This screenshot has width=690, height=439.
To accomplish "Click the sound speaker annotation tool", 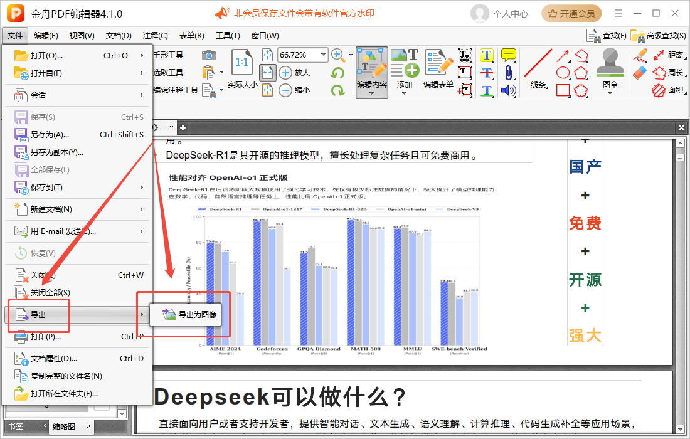I will point(509,90).
